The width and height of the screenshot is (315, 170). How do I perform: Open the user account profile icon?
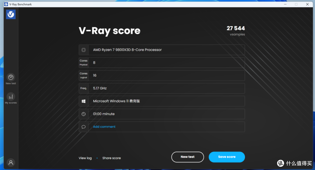coord(11,162)
